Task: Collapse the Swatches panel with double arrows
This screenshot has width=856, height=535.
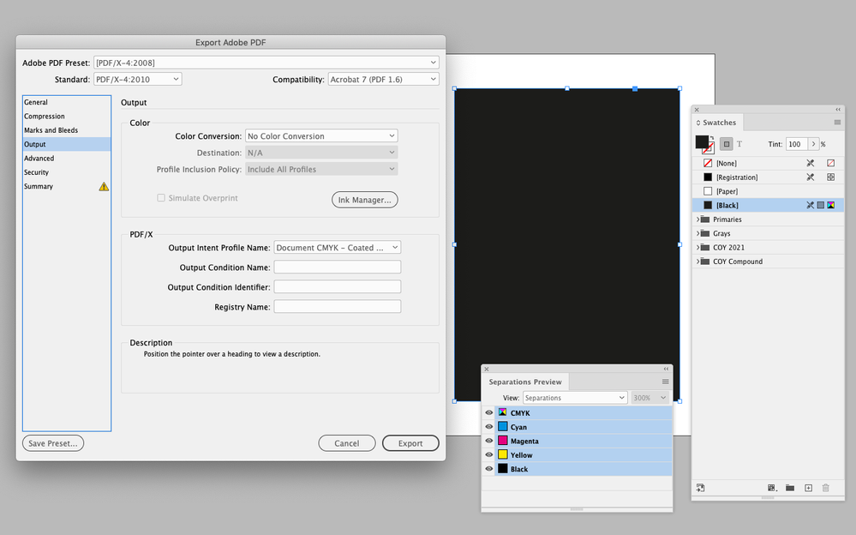Action: (x=838, y=109)
